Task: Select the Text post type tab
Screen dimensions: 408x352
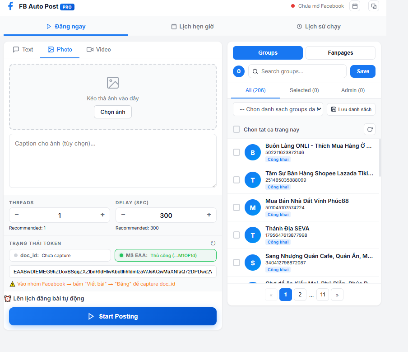Action: pos(23,50)
